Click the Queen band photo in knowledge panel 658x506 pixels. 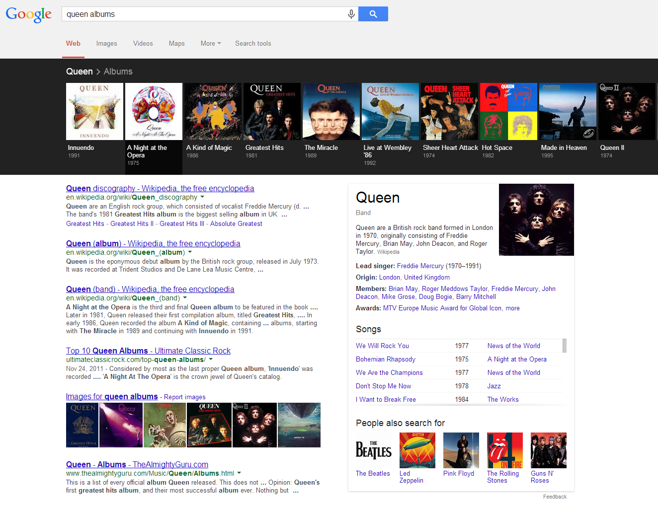536,219
